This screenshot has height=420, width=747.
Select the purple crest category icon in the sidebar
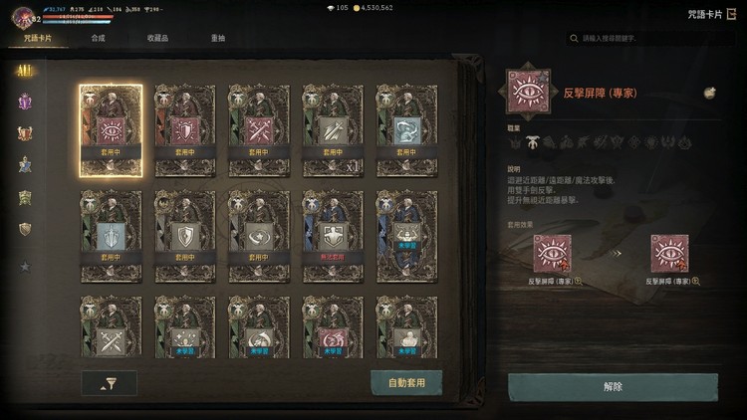point(25,102)
